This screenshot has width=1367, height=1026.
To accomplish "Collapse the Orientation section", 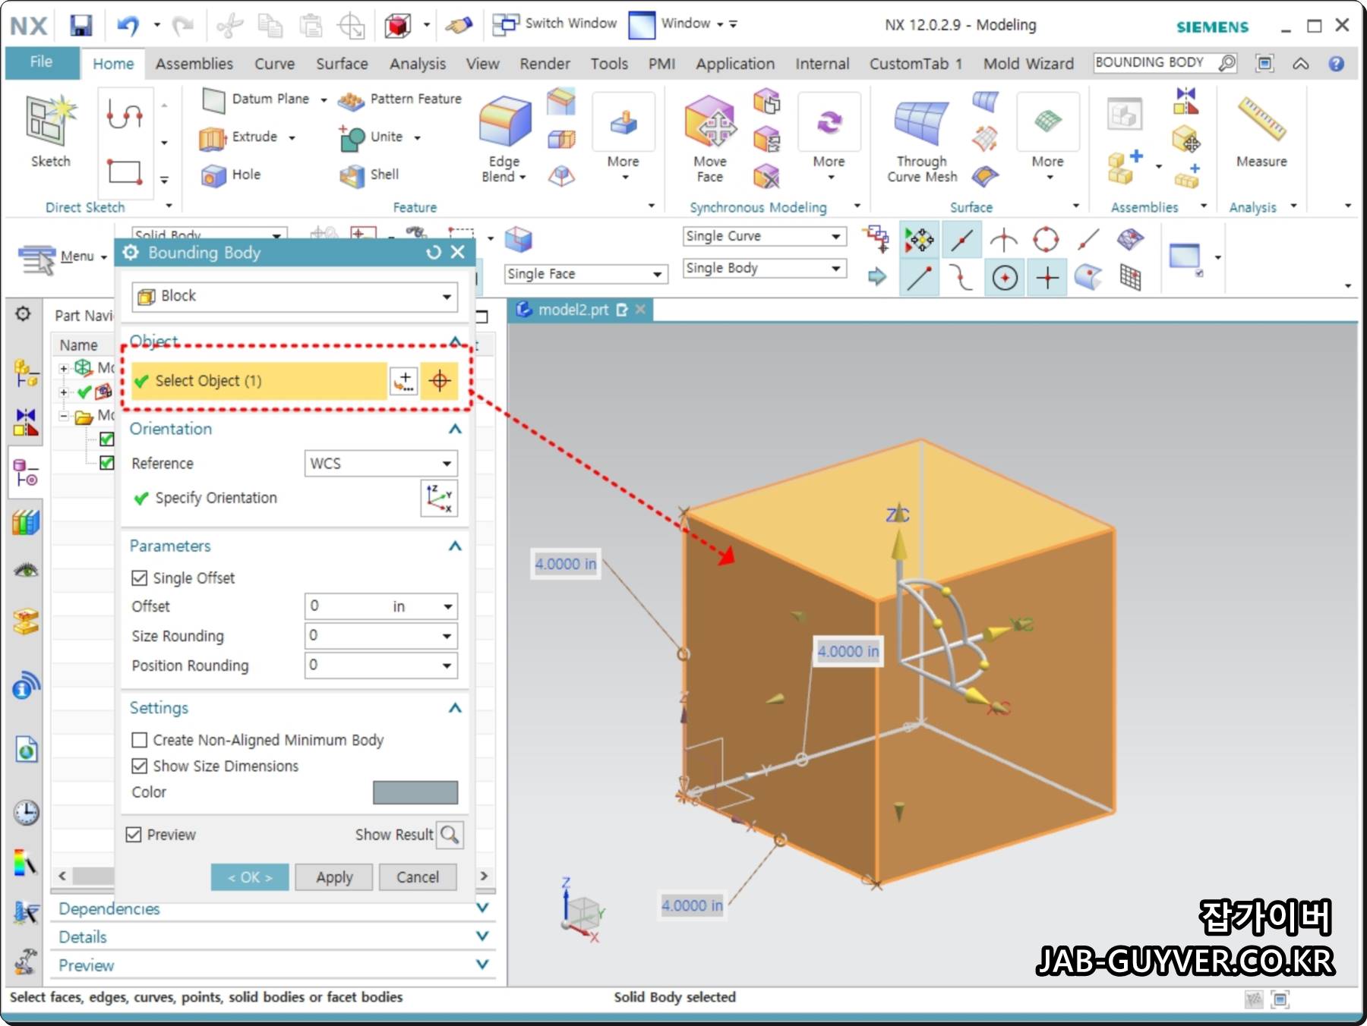I will tap(455, 429).
